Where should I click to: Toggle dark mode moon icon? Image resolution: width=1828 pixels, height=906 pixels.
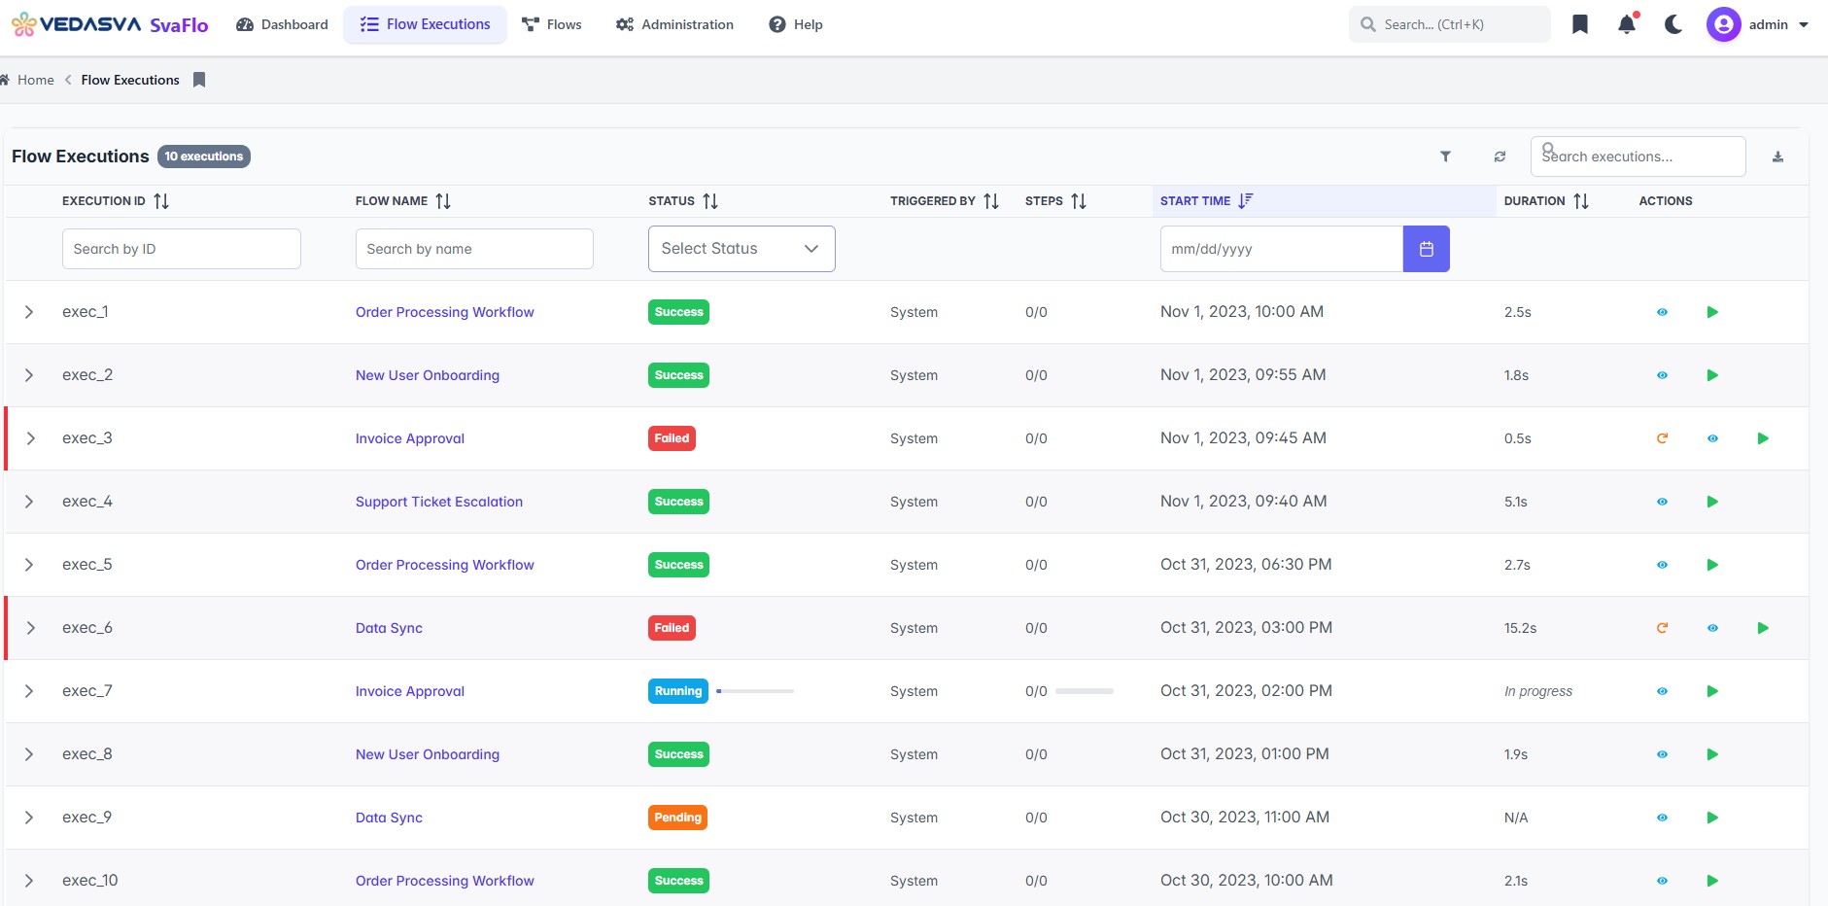(1673, 24)
